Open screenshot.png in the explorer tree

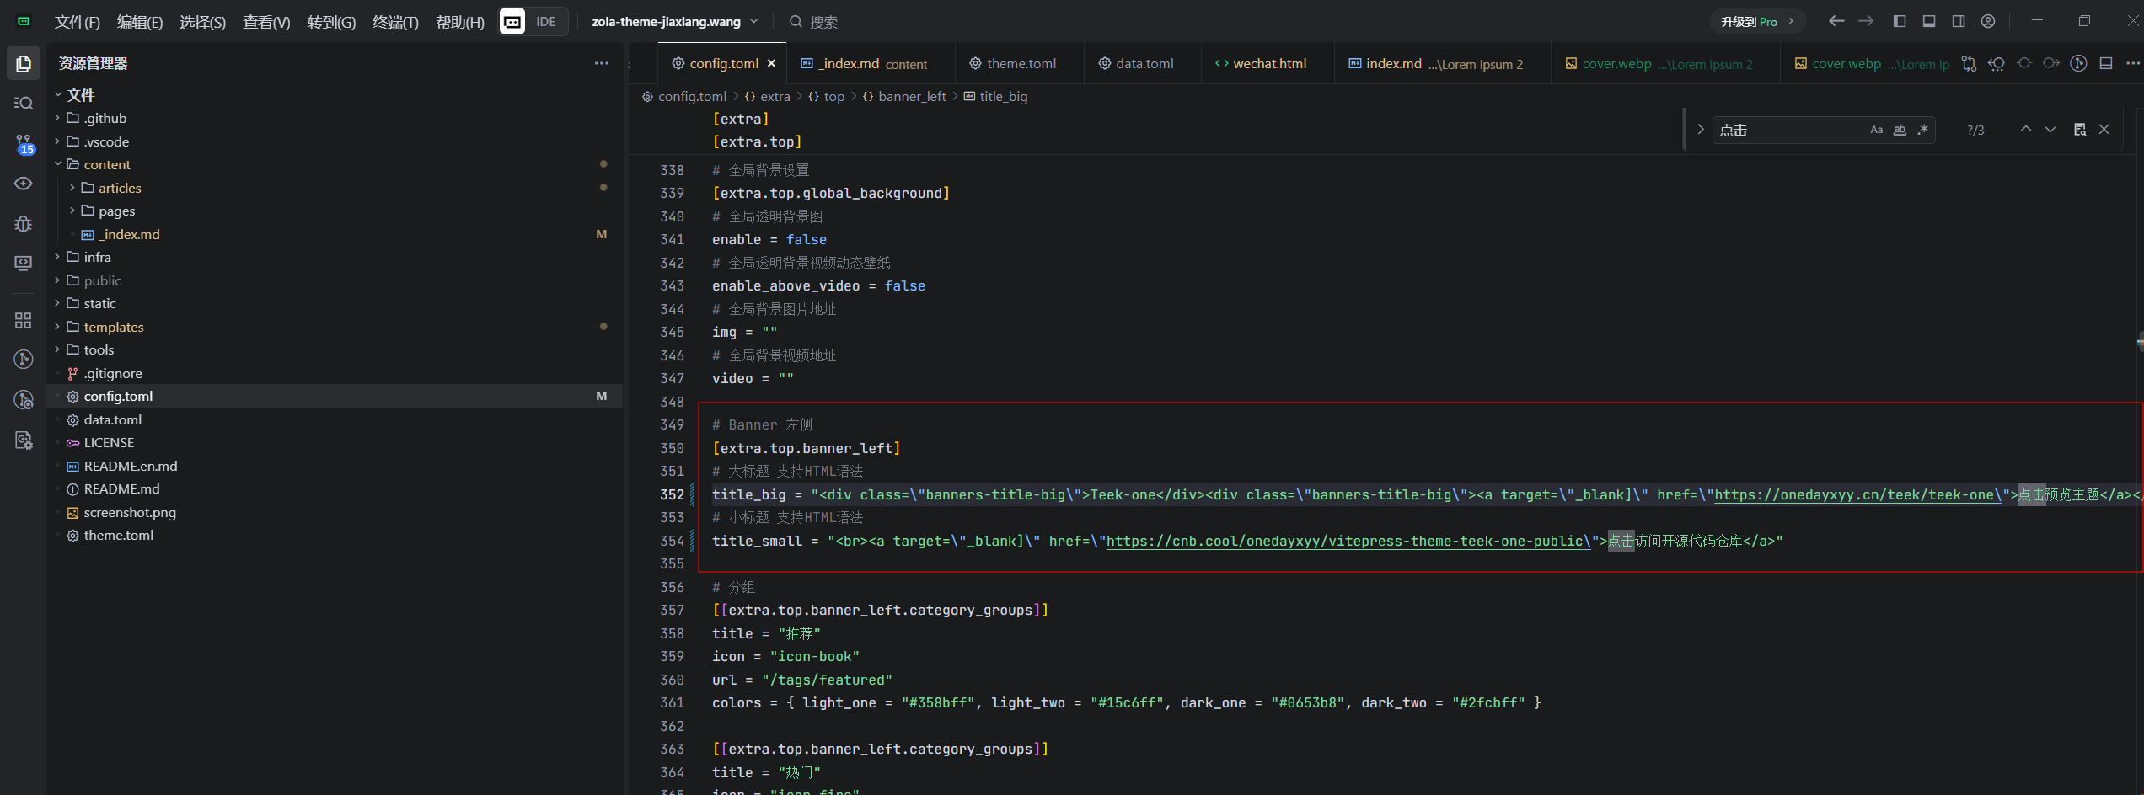(130, 512)
